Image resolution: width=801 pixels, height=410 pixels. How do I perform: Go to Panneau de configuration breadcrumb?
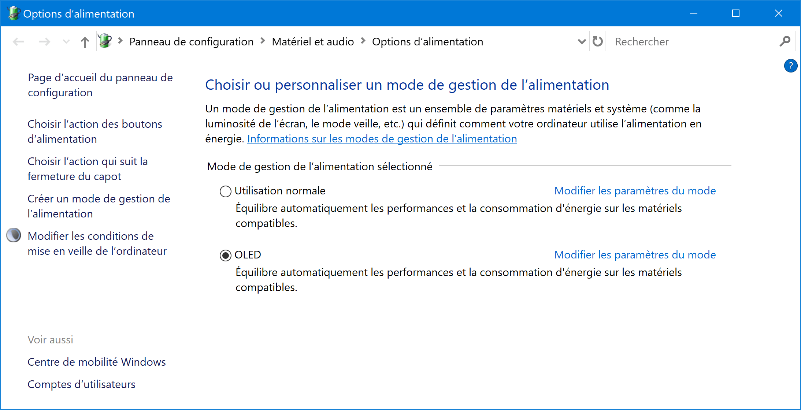tap(191, 42)
